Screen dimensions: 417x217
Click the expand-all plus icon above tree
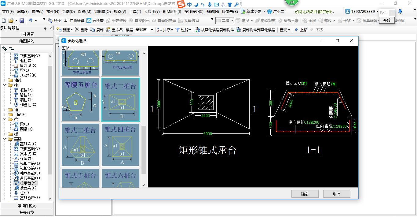click(5, 48)
